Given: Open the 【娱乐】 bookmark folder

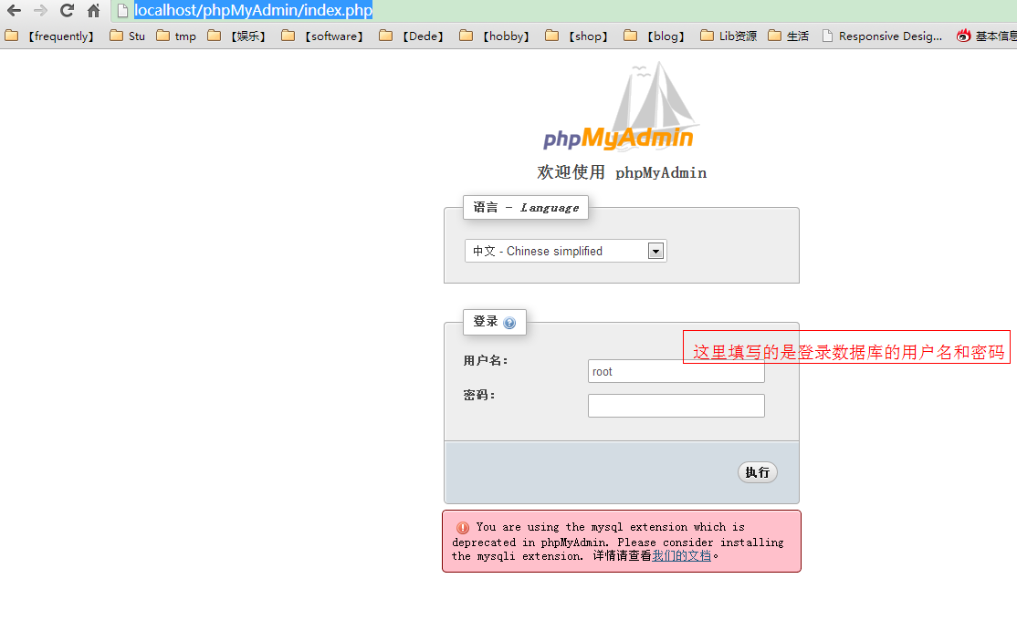Looking at the screenshot, I should pos(237,36).
